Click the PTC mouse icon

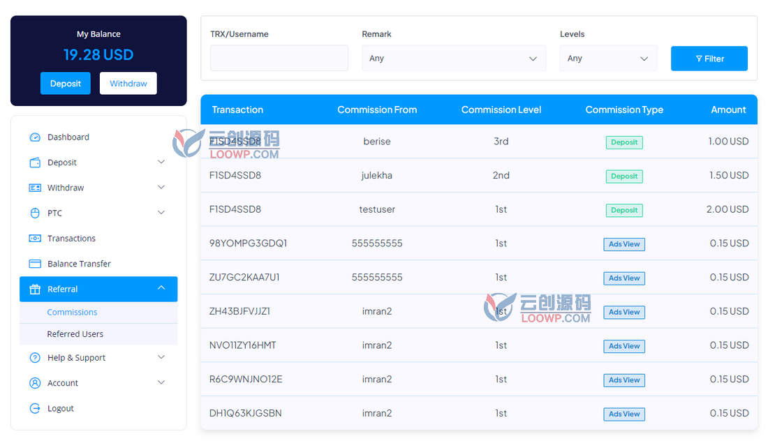(35, 213)
